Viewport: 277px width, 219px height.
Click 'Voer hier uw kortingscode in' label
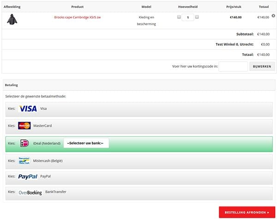195,66
